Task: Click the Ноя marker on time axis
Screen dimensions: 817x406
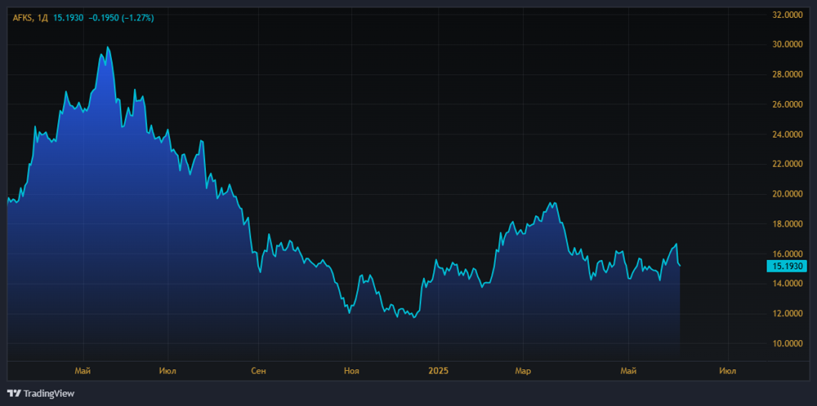Action: tap(351, 371)
